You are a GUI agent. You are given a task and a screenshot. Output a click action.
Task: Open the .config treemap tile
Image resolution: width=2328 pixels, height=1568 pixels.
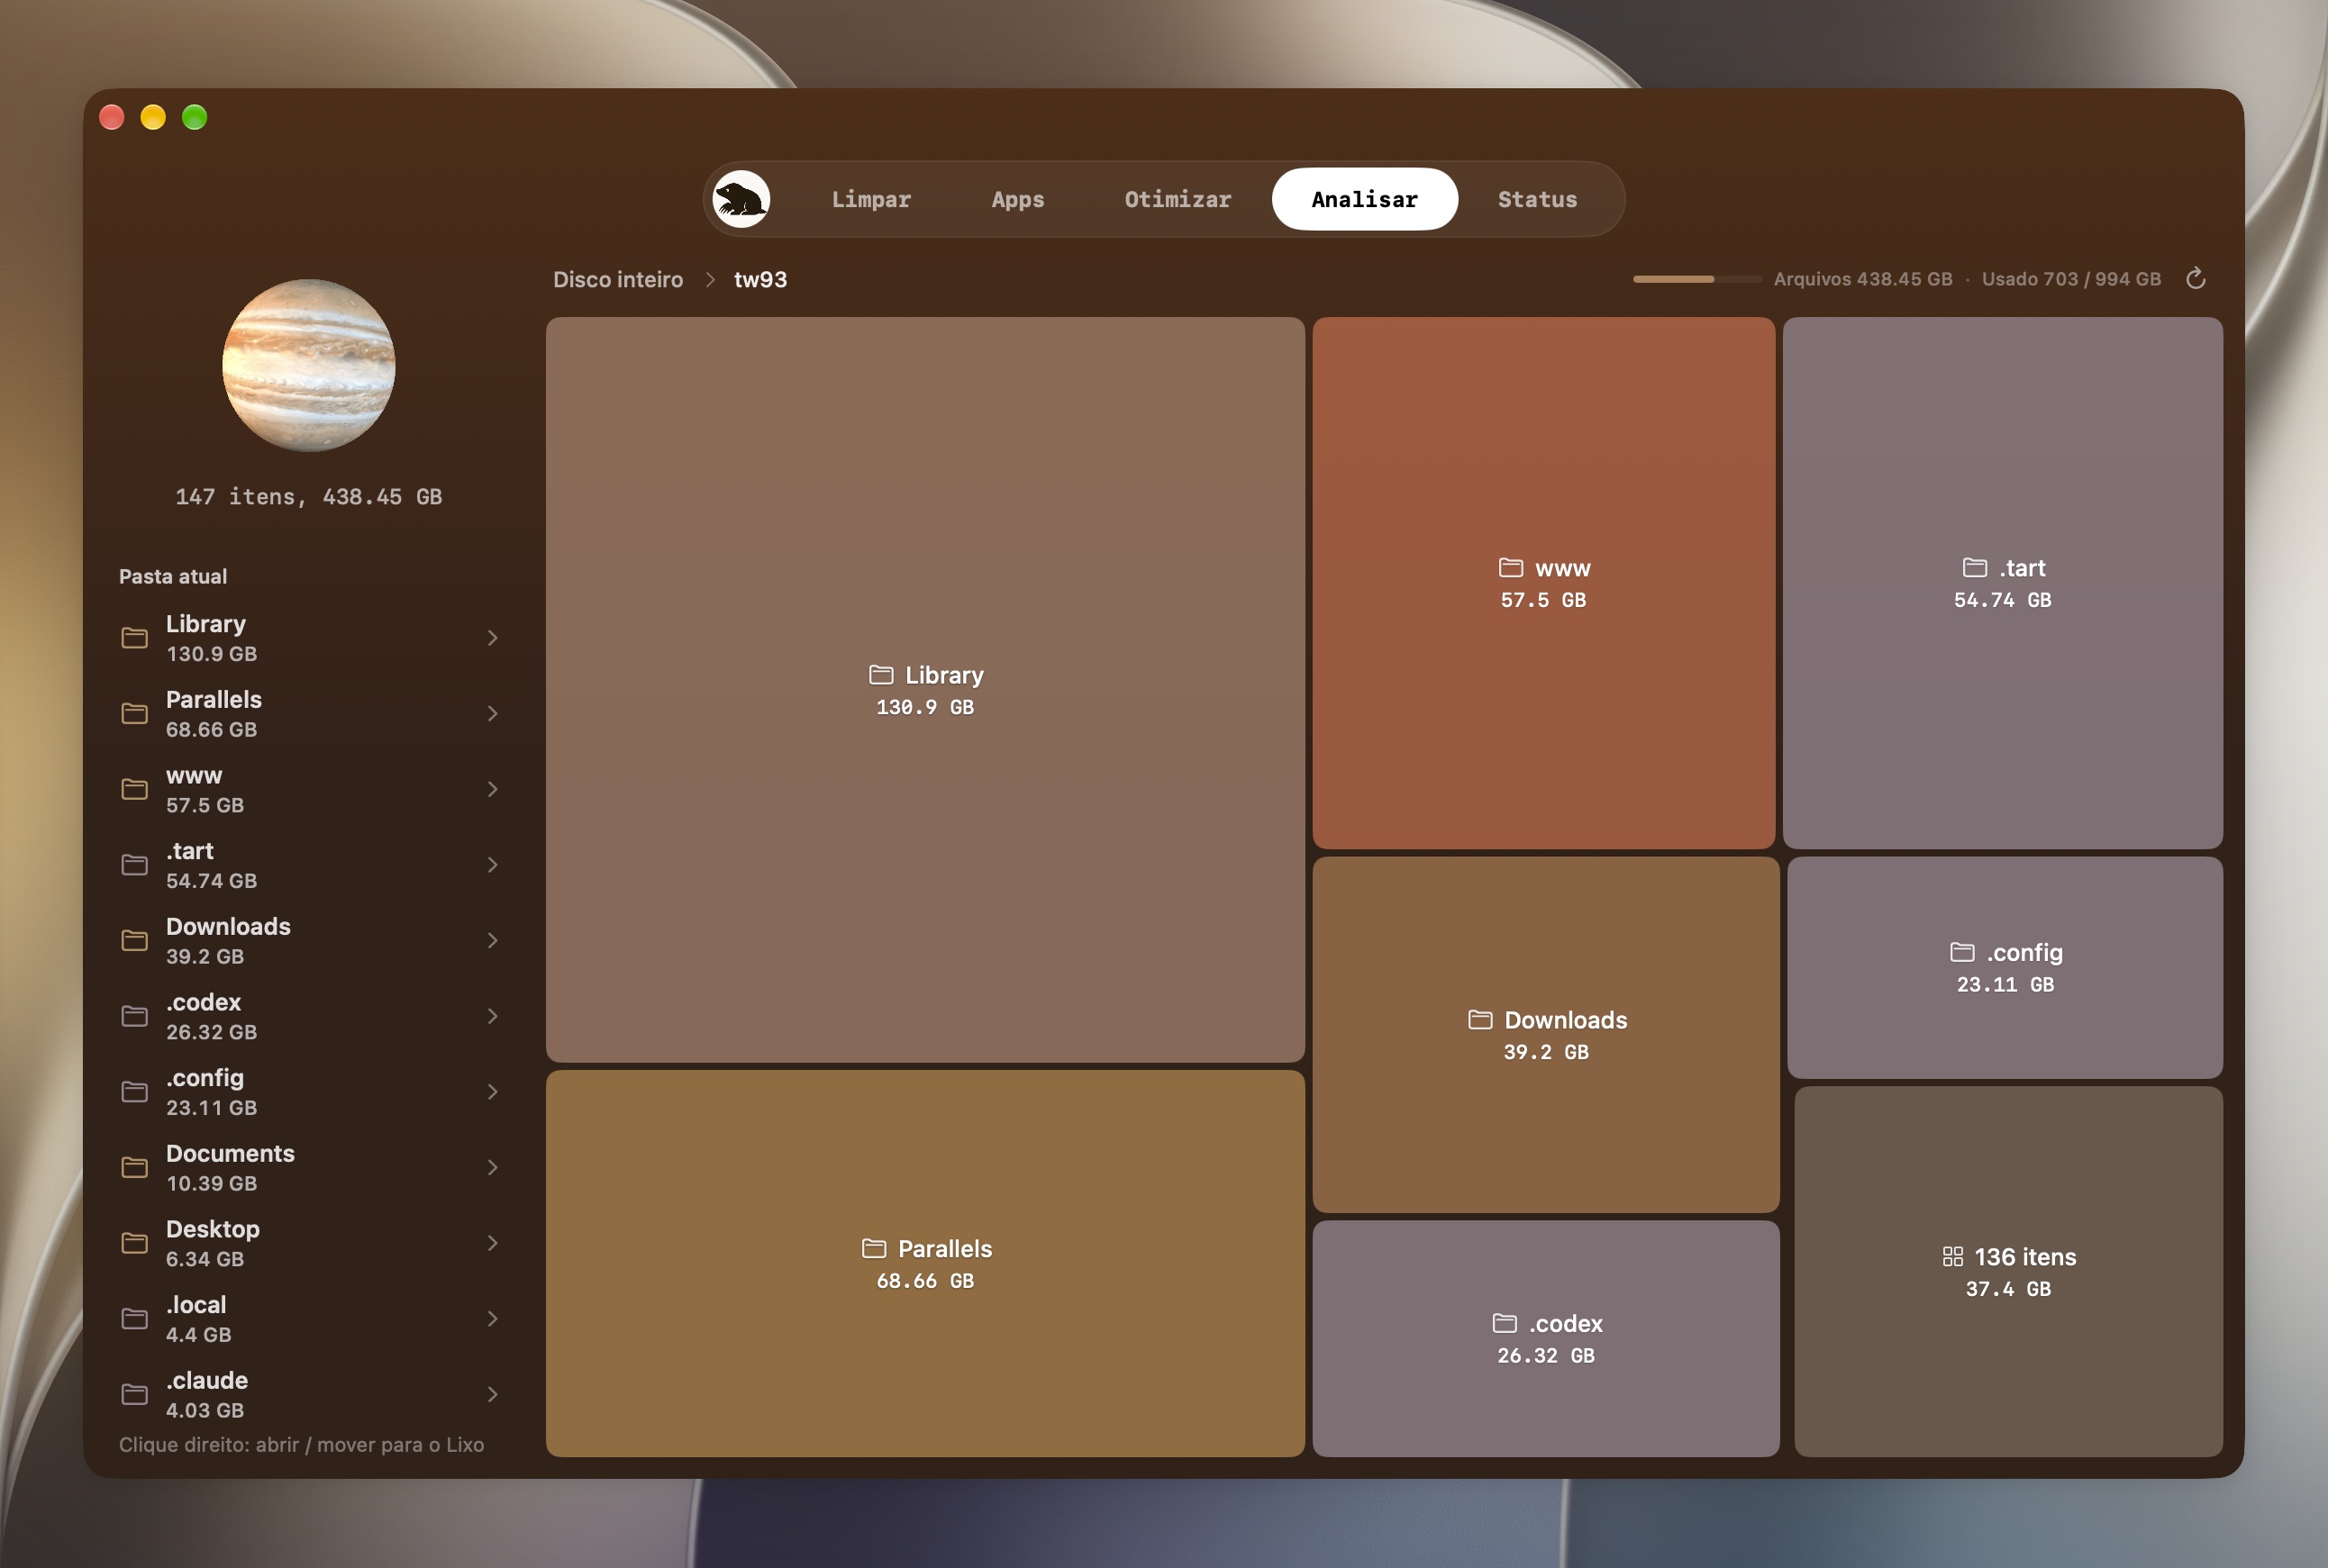(2005, 967)
